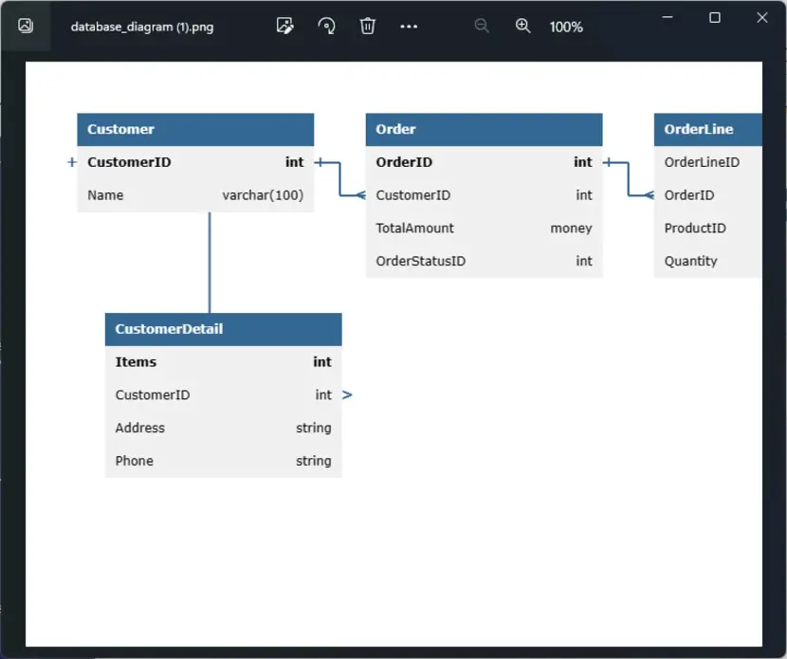The image size is (787, 659).
Task: Minimize the photo viewer window
Action: point(668,18)
